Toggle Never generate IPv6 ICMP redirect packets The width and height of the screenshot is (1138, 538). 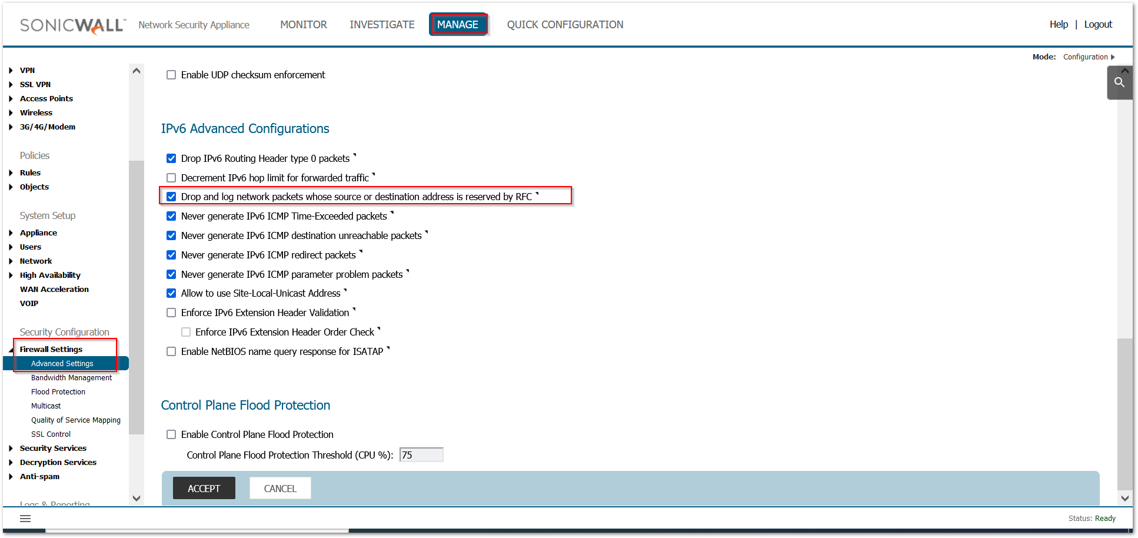tap(171, 255)
